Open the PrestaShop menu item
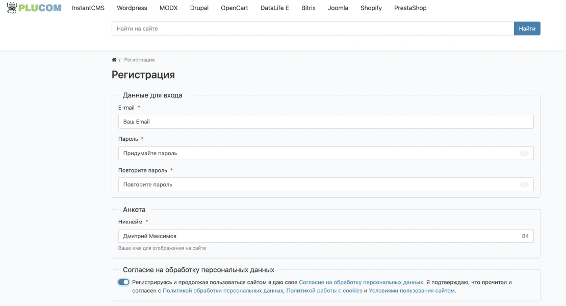 pos(410,8)
